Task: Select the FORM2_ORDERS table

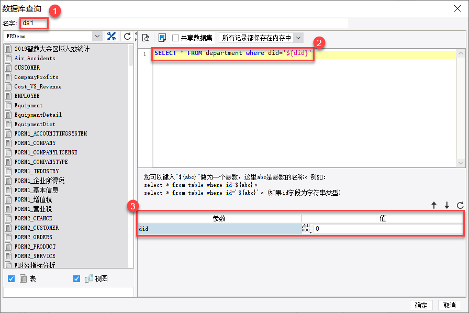Action: 33,237
